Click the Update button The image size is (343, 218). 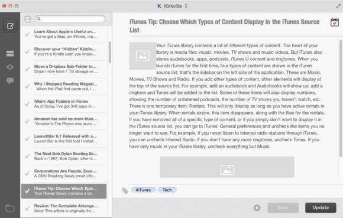(321, 207)
